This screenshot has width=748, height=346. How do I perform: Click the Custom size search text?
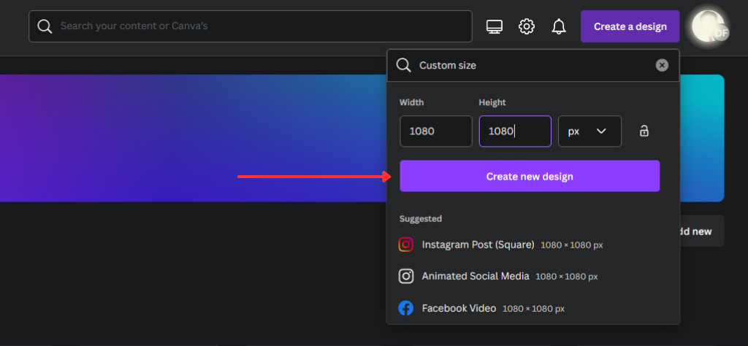448,66
